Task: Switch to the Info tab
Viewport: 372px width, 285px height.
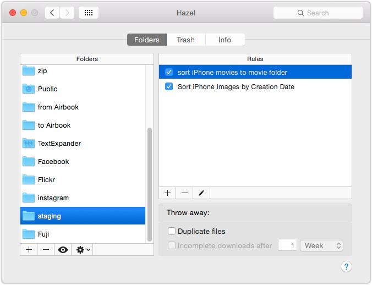Action: click(225, 40)
